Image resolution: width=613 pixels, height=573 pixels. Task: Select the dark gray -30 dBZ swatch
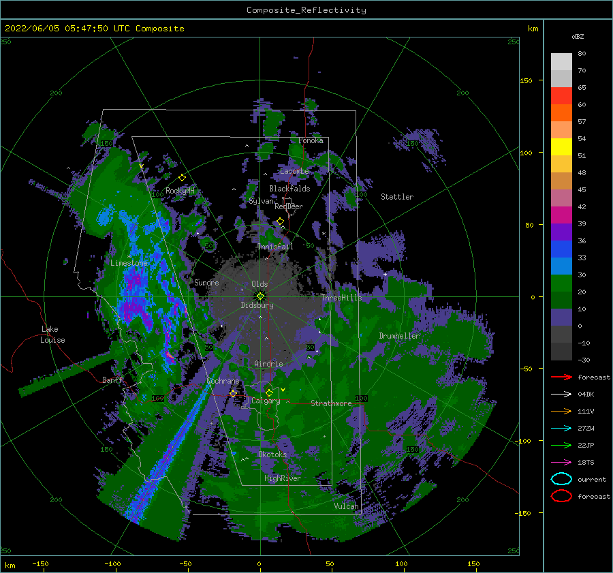561,352
